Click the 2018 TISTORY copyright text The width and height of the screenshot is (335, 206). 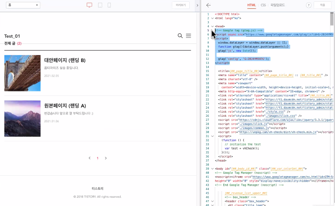pyautogui.click(x=98, y=196)
